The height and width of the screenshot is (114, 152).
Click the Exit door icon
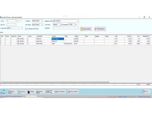[x=144, y=91]
